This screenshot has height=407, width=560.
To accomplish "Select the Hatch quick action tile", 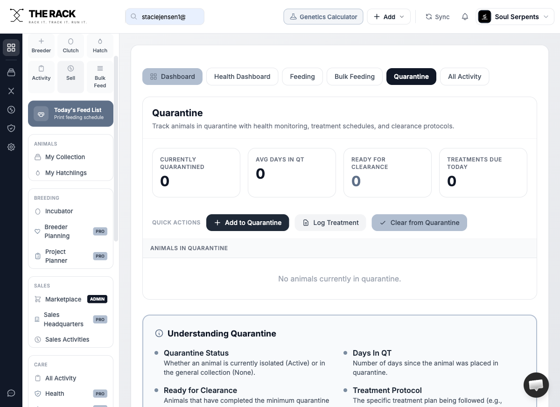I will pos(100,46).
